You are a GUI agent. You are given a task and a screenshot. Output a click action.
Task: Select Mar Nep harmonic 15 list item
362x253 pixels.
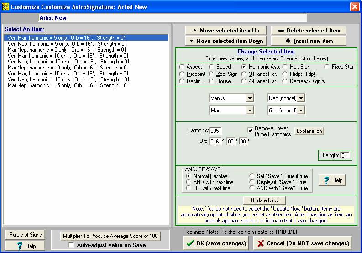68,85
